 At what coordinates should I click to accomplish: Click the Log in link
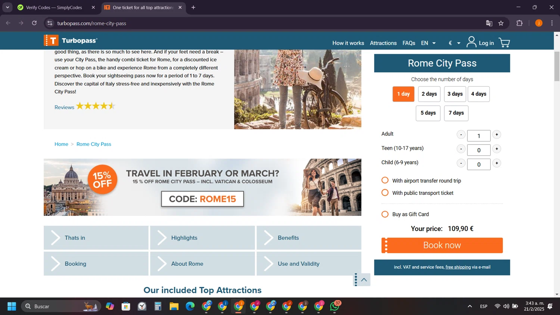[x=486, y=43]
